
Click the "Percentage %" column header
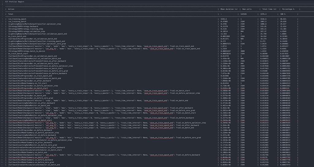click(x=288, y=9)
